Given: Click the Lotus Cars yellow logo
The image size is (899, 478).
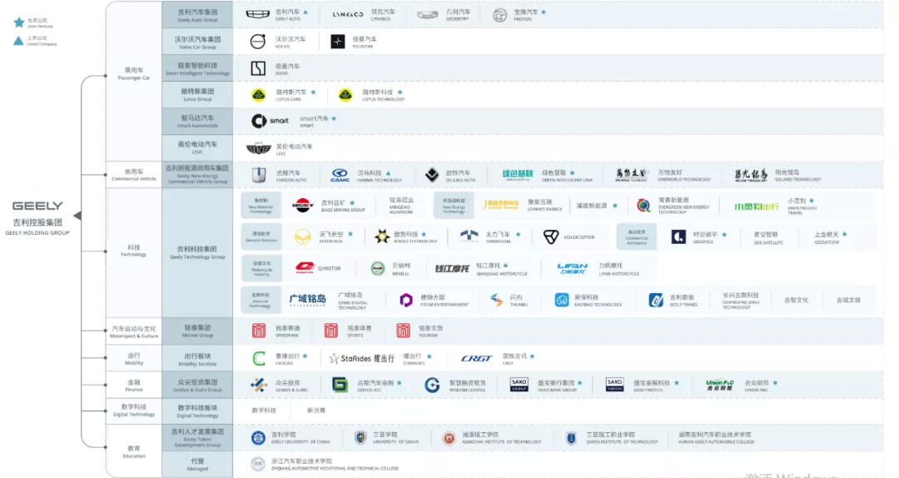Looking at the screenshot, I should pos(259,95).
